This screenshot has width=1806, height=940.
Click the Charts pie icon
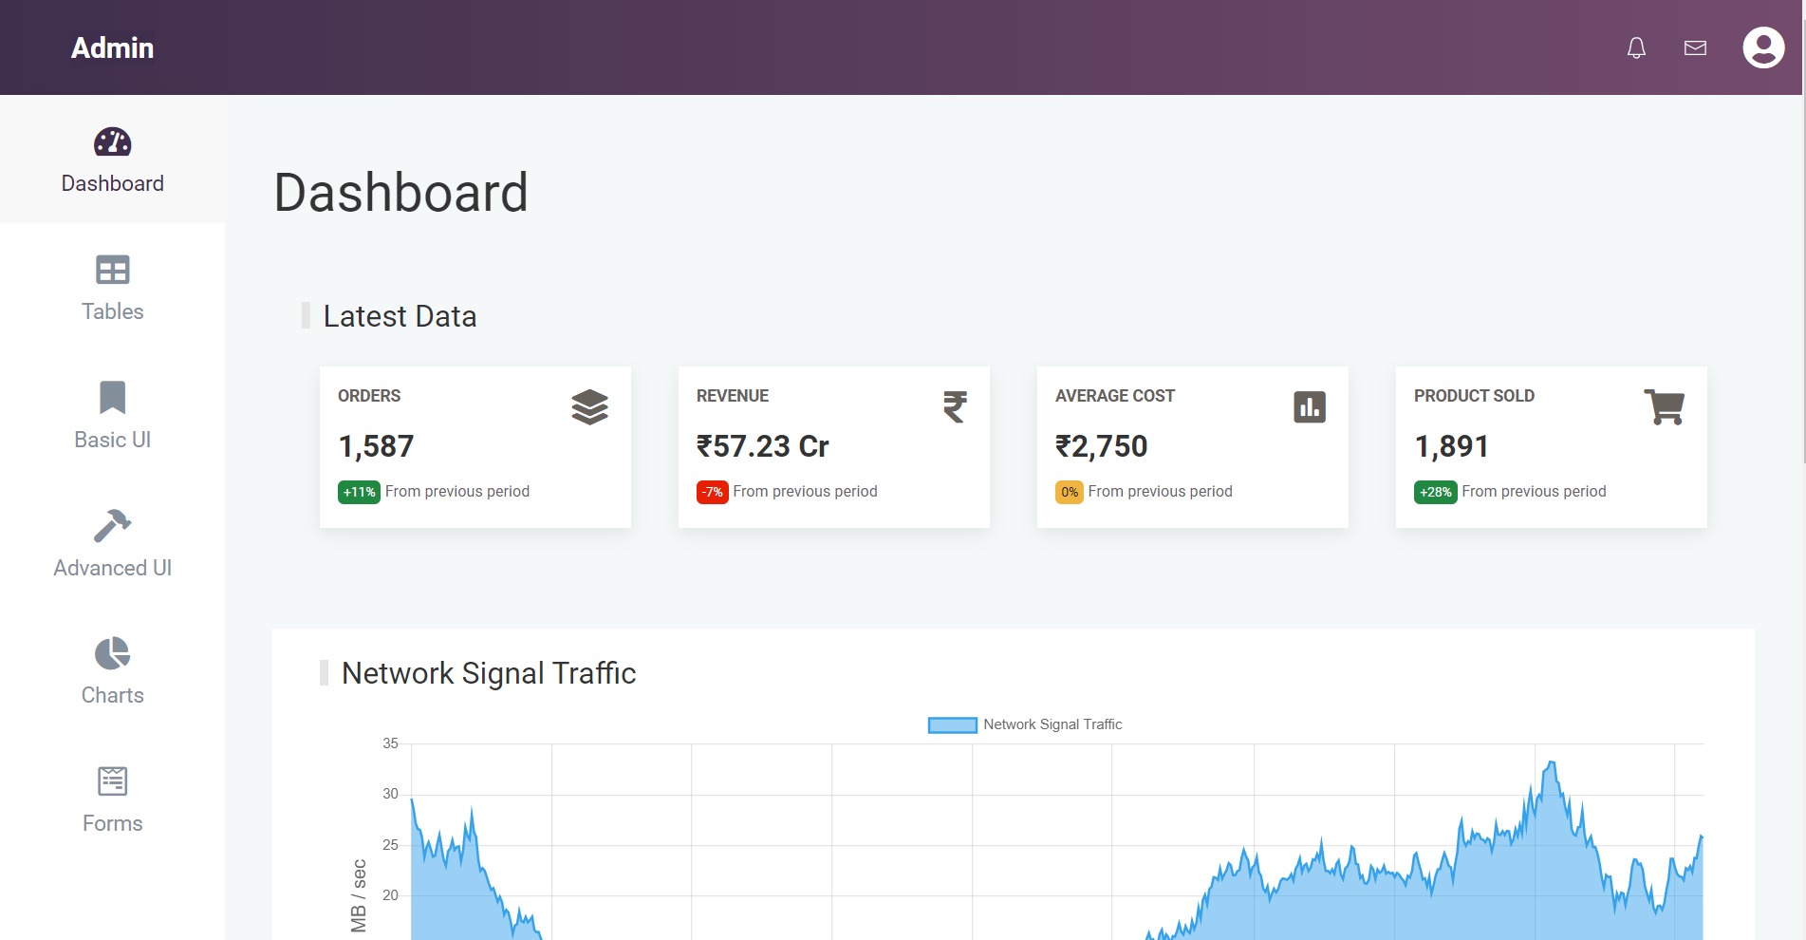pos(112,653)
